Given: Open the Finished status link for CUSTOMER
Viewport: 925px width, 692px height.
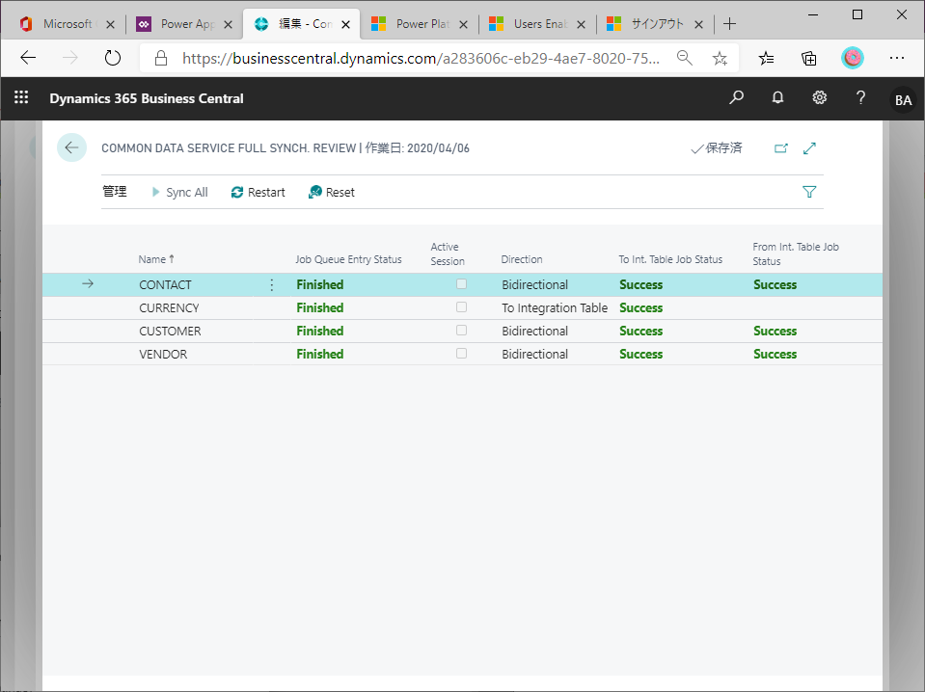Looking at the screenshot, I should [x=319, y=331].
